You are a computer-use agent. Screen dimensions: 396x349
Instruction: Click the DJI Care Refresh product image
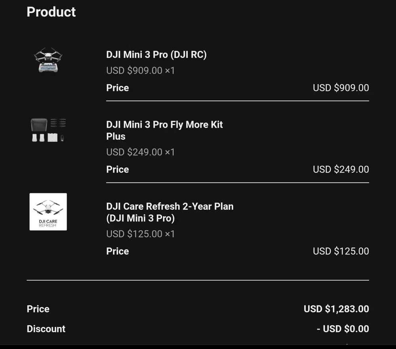[x=48, y=212]
